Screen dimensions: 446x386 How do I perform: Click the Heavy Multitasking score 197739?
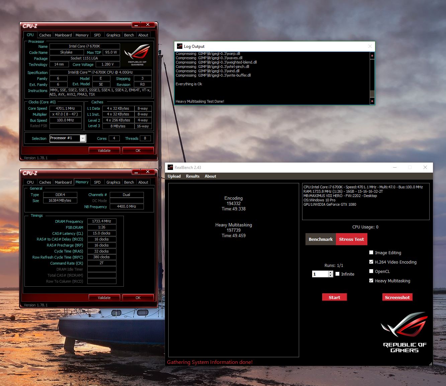click(234, 230)
